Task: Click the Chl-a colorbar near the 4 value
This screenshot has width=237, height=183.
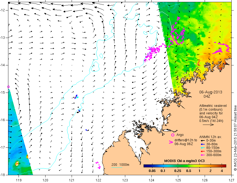Action: [x=222, y=166]
